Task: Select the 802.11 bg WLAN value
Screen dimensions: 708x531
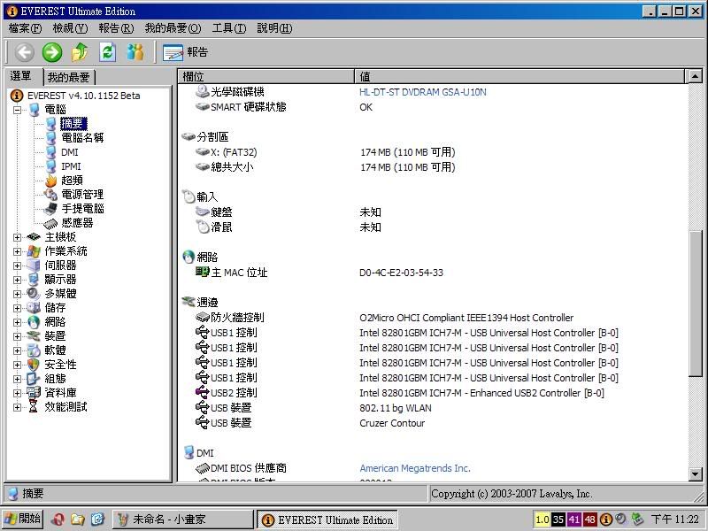Action: [396, 408]
